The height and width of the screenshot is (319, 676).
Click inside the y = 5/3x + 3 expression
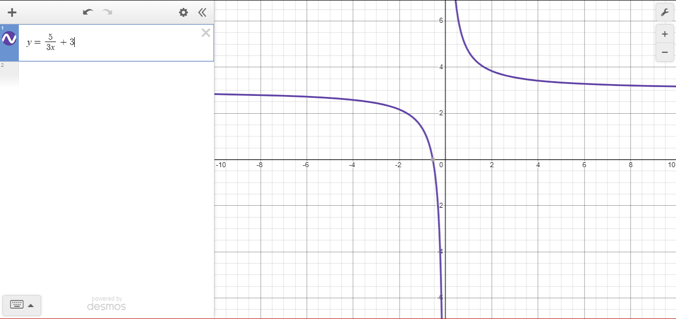(x=51, y=43)
